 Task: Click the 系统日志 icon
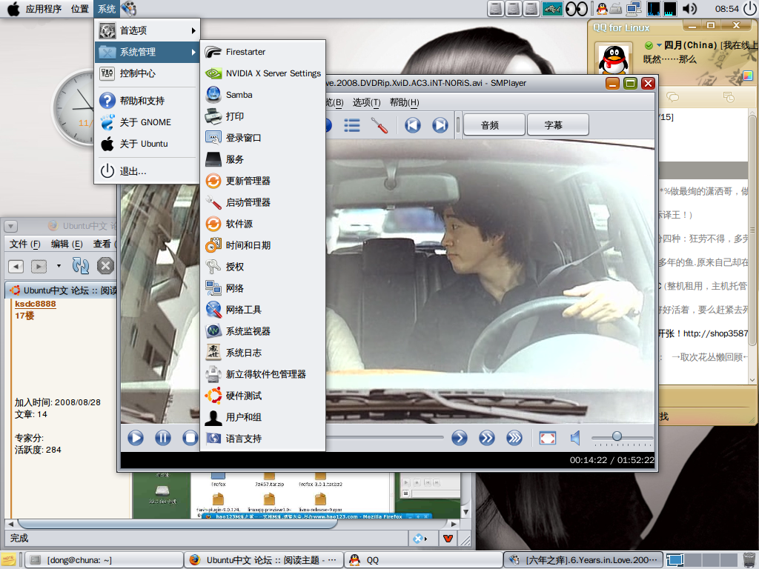pyautogui.click(x=213, y=353)
